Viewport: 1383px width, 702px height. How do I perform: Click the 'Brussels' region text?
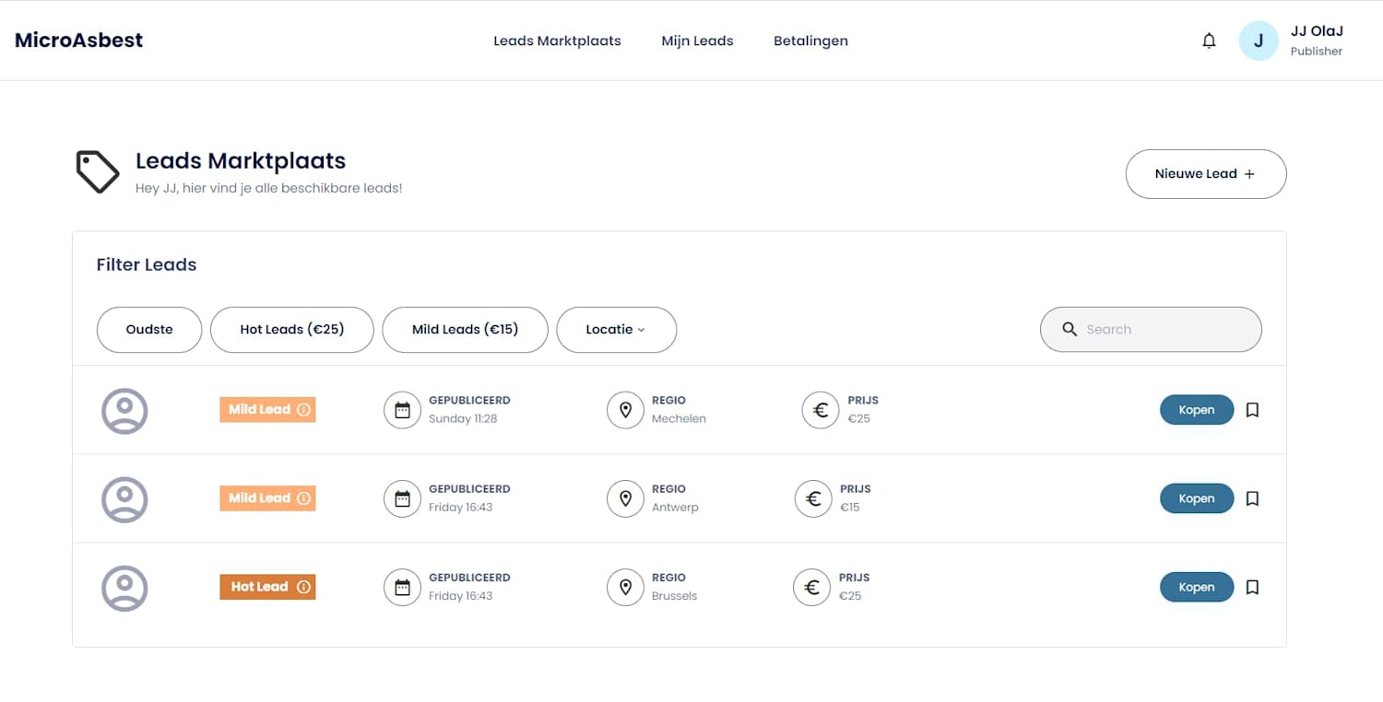point(674,596)
